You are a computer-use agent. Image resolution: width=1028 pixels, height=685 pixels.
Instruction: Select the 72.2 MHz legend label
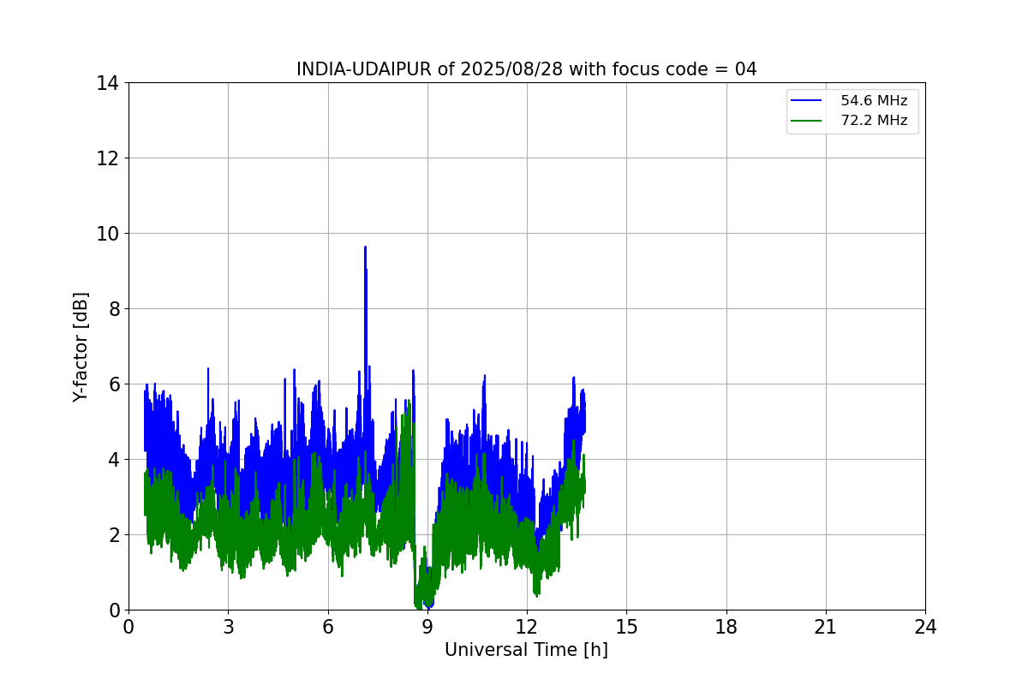(x=874, y=121)
